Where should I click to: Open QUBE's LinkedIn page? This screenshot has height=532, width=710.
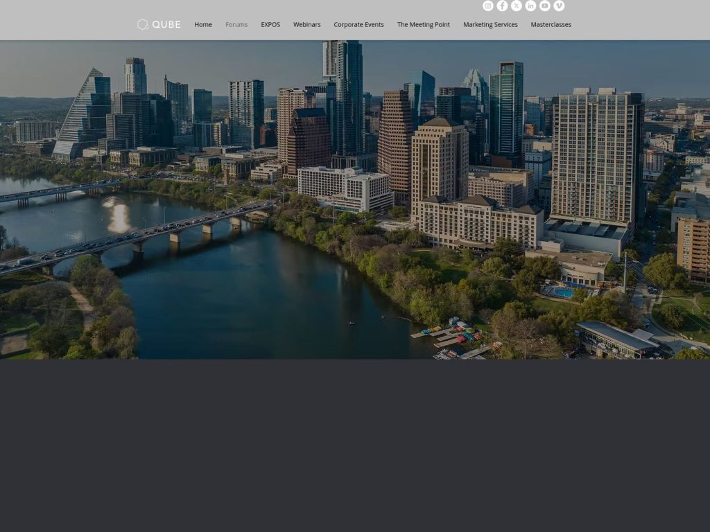pos(530,6)
